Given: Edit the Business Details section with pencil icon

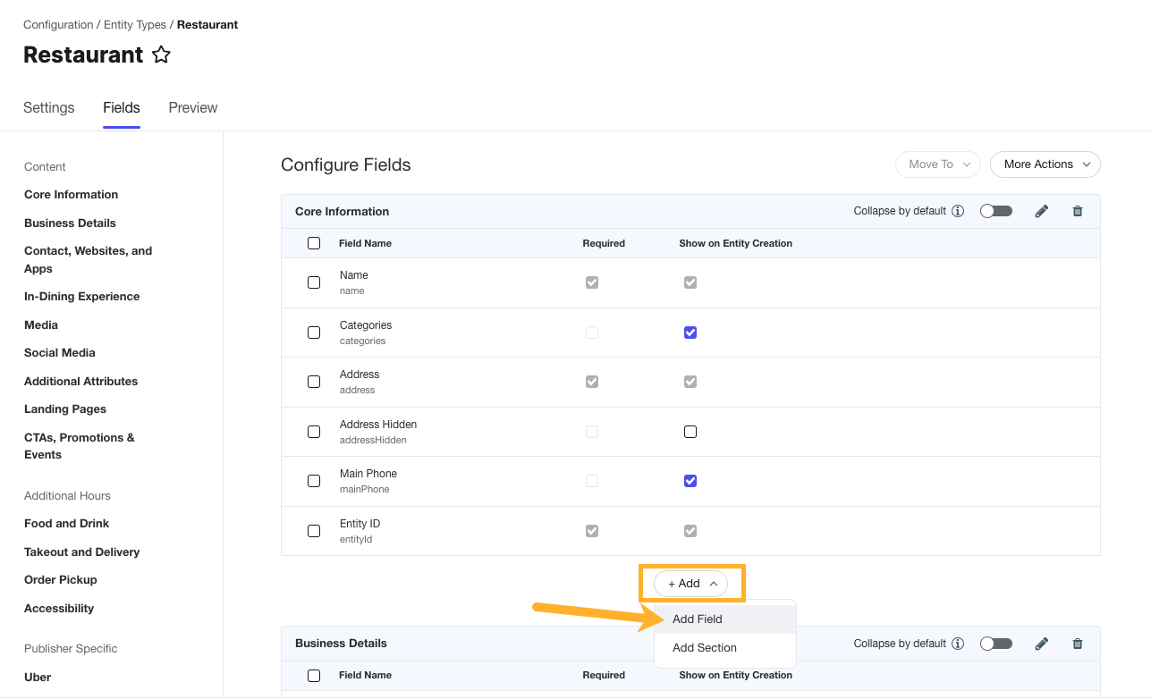Looking at the screenshot, I should [1041, 644].
